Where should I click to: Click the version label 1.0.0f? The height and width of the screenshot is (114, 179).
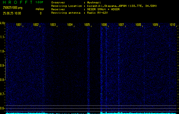click(x=40, y=2)
